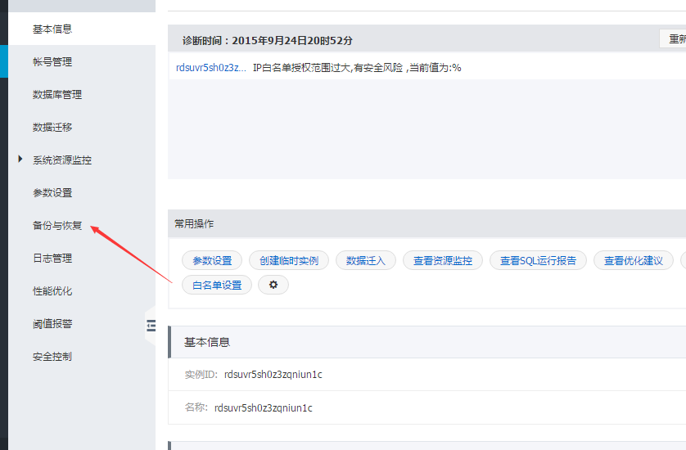Select 性能优化 in the sidebar
Image resolution: width=686 pixels, height=450 pixels.
pos(52,291)
